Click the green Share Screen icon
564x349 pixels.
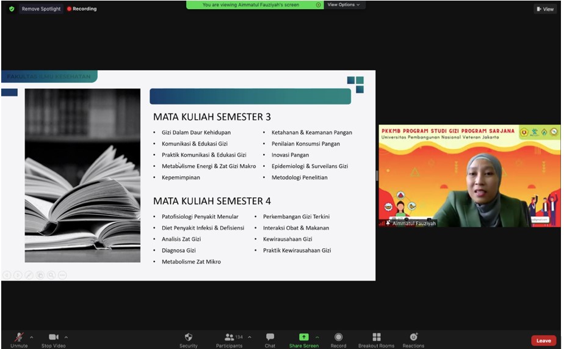point(303,337)
